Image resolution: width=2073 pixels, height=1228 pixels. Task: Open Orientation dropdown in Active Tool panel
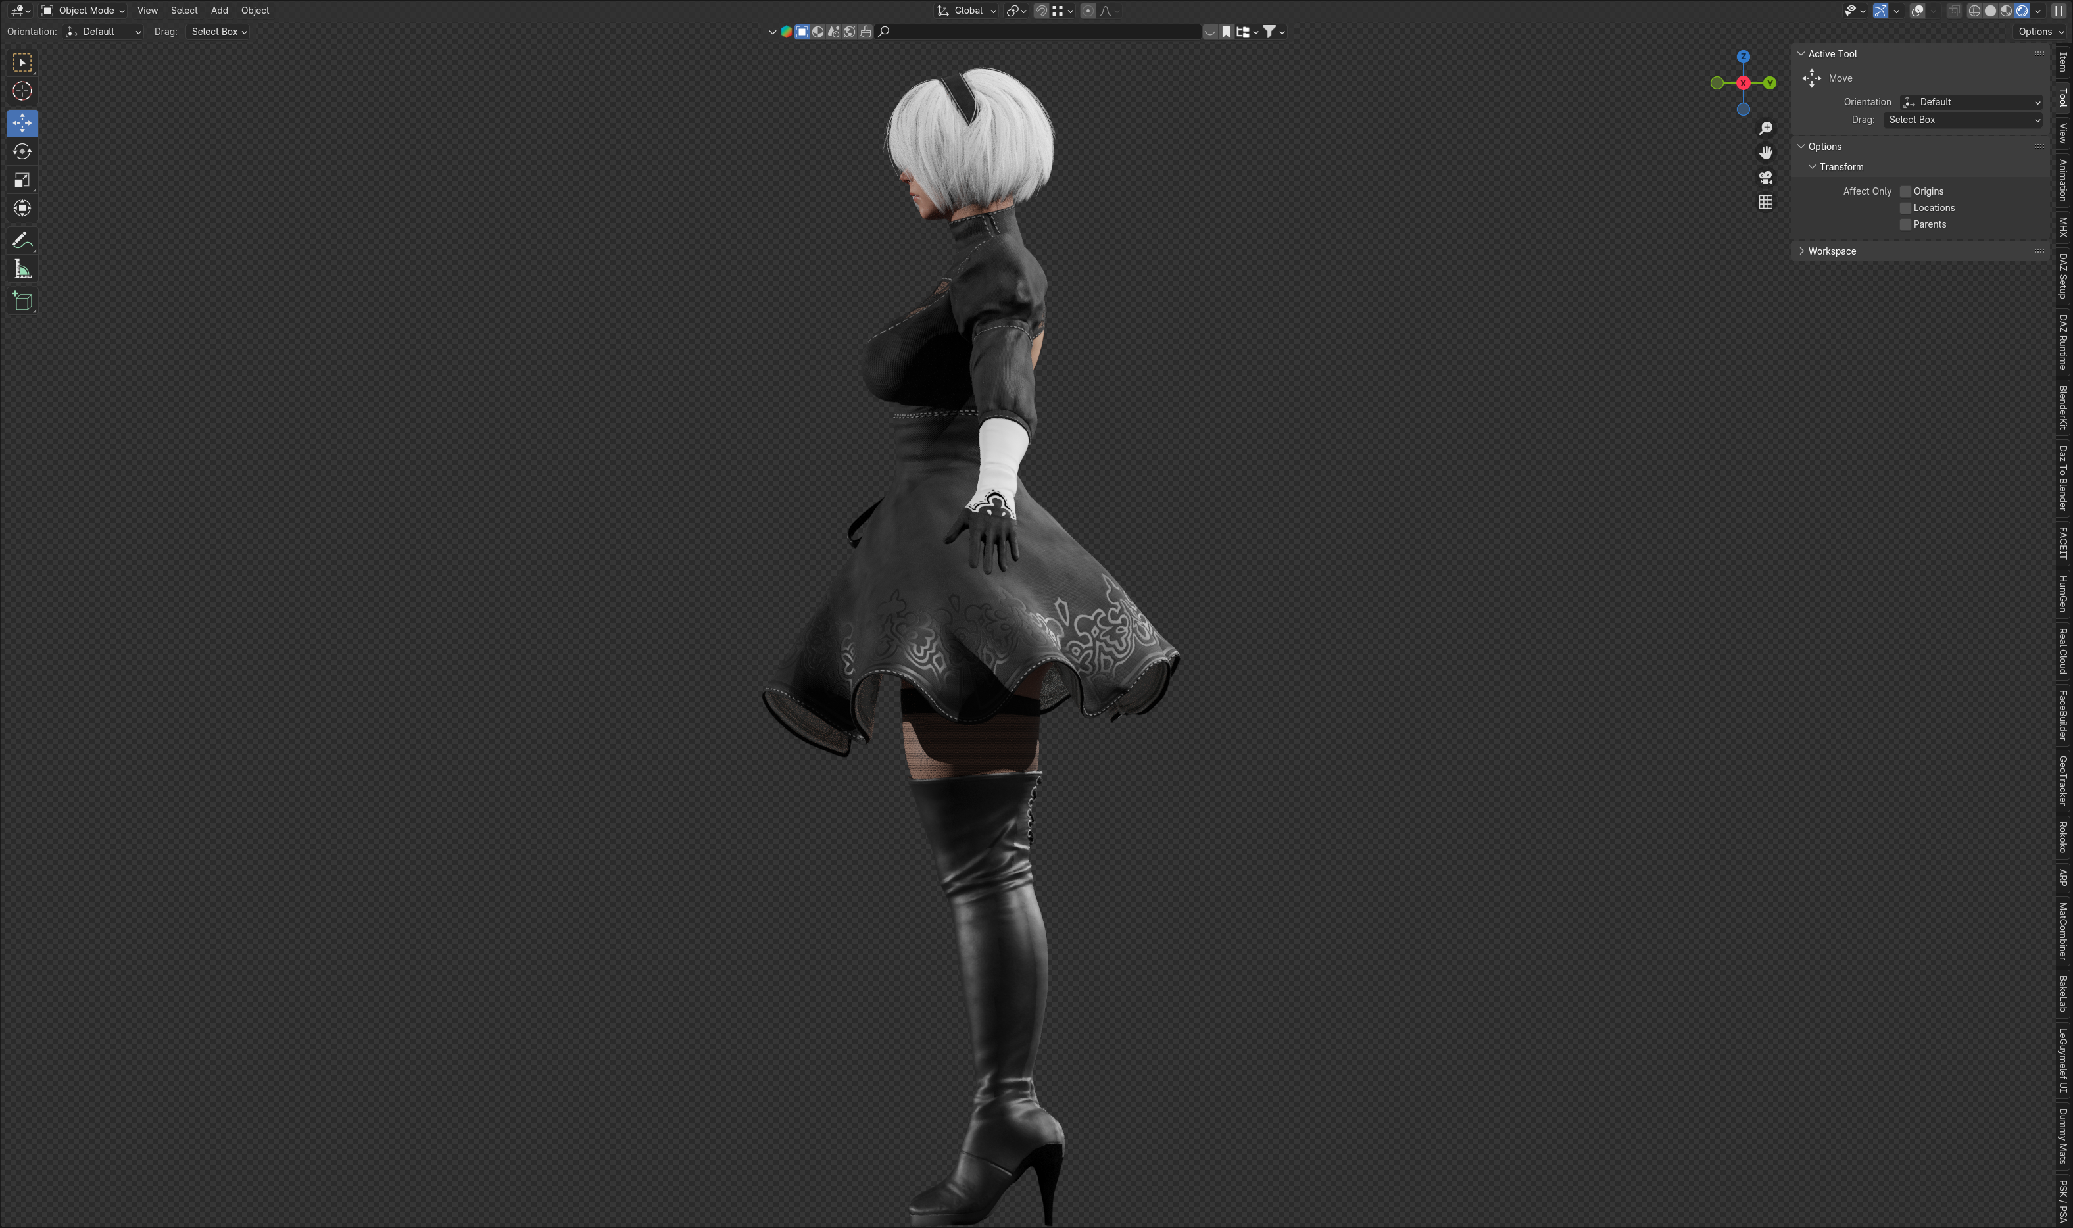point(1972,102)
